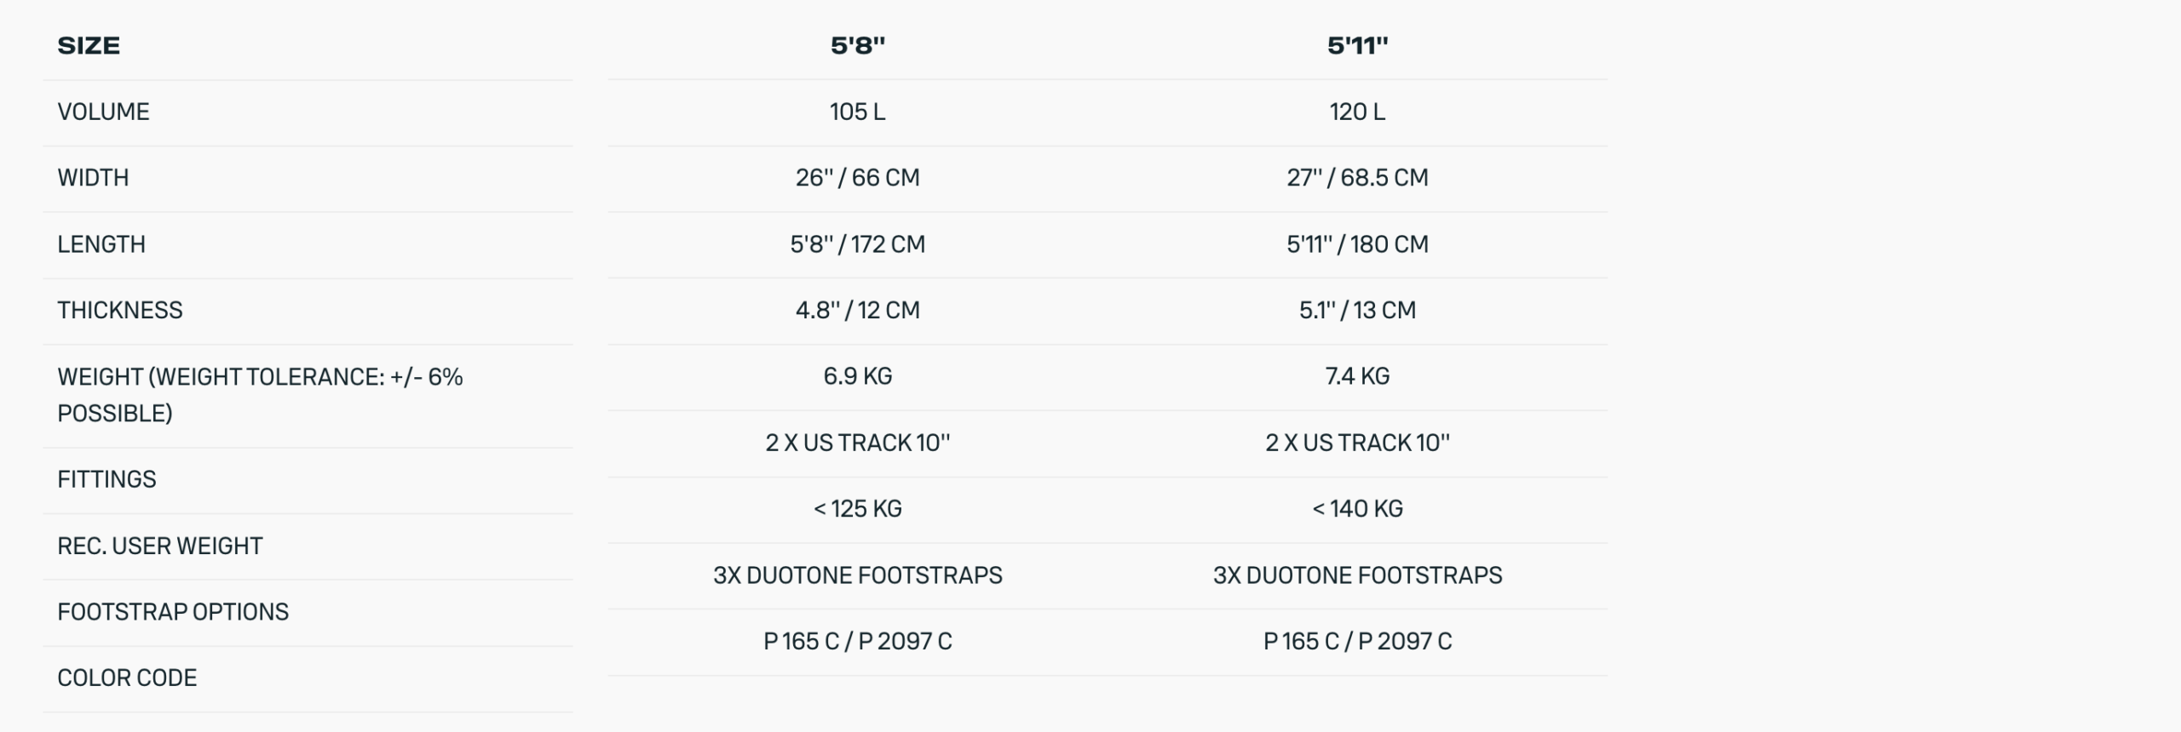Click the 4.8'' / 12 CM thickness value

(x=858, y=310)
